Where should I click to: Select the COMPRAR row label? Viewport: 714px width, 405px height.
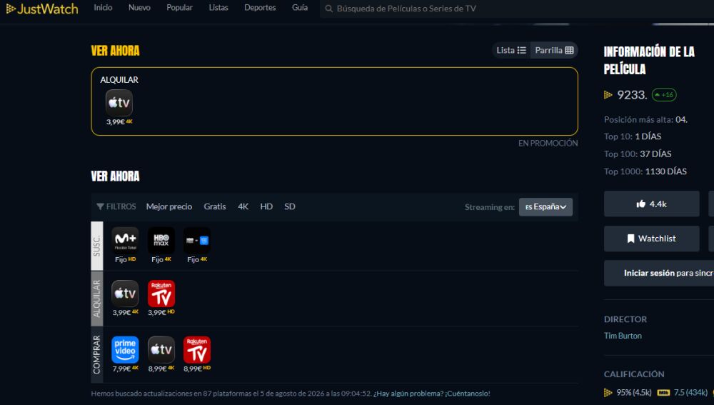(x=97, y=354)
